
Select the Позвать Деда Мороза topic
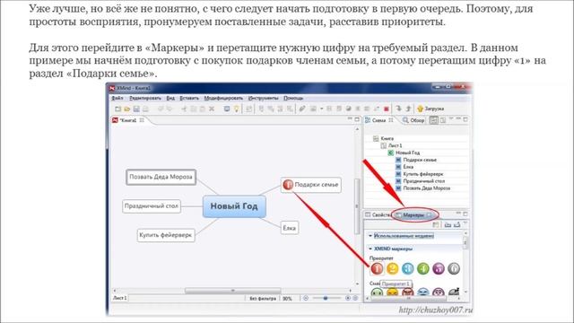click(x=161, y=177)
